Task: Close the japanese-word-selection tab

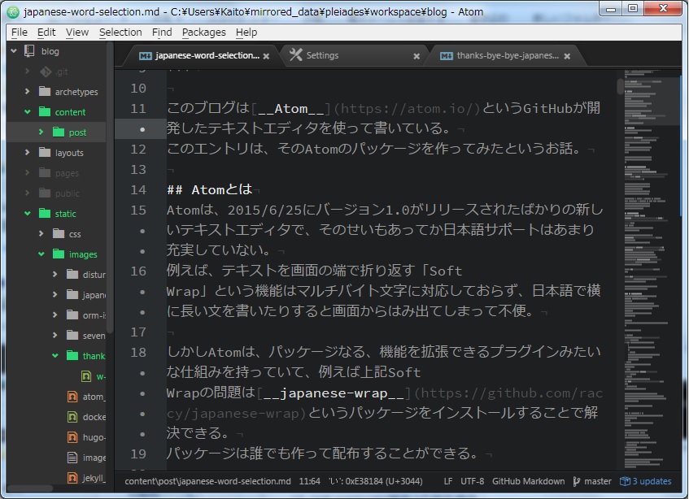Action: click(x=266, y=56)
